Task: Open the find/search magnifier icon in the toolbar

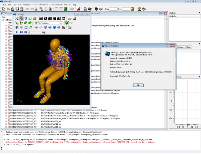Action: click(50, 9)
